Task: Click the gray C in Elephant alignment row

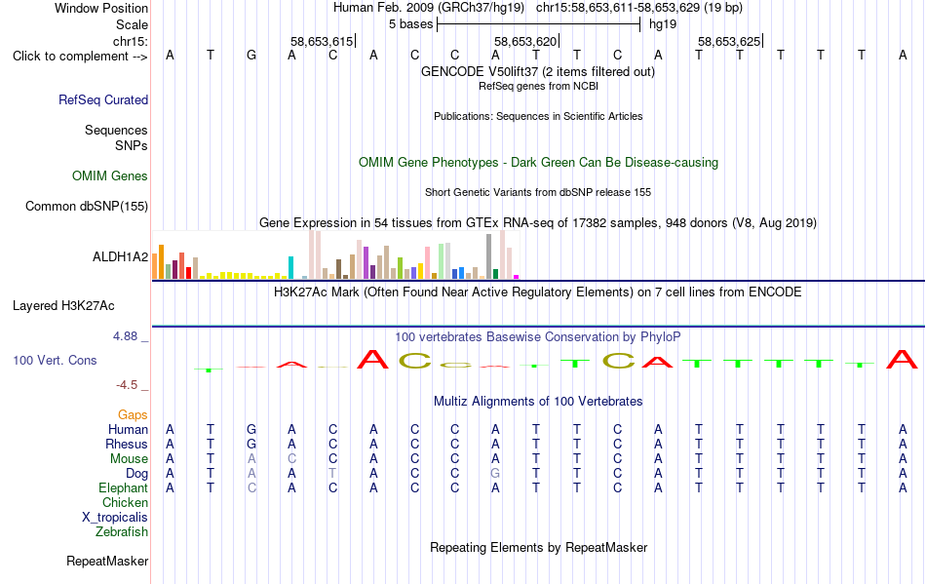Action: (251, 487)
